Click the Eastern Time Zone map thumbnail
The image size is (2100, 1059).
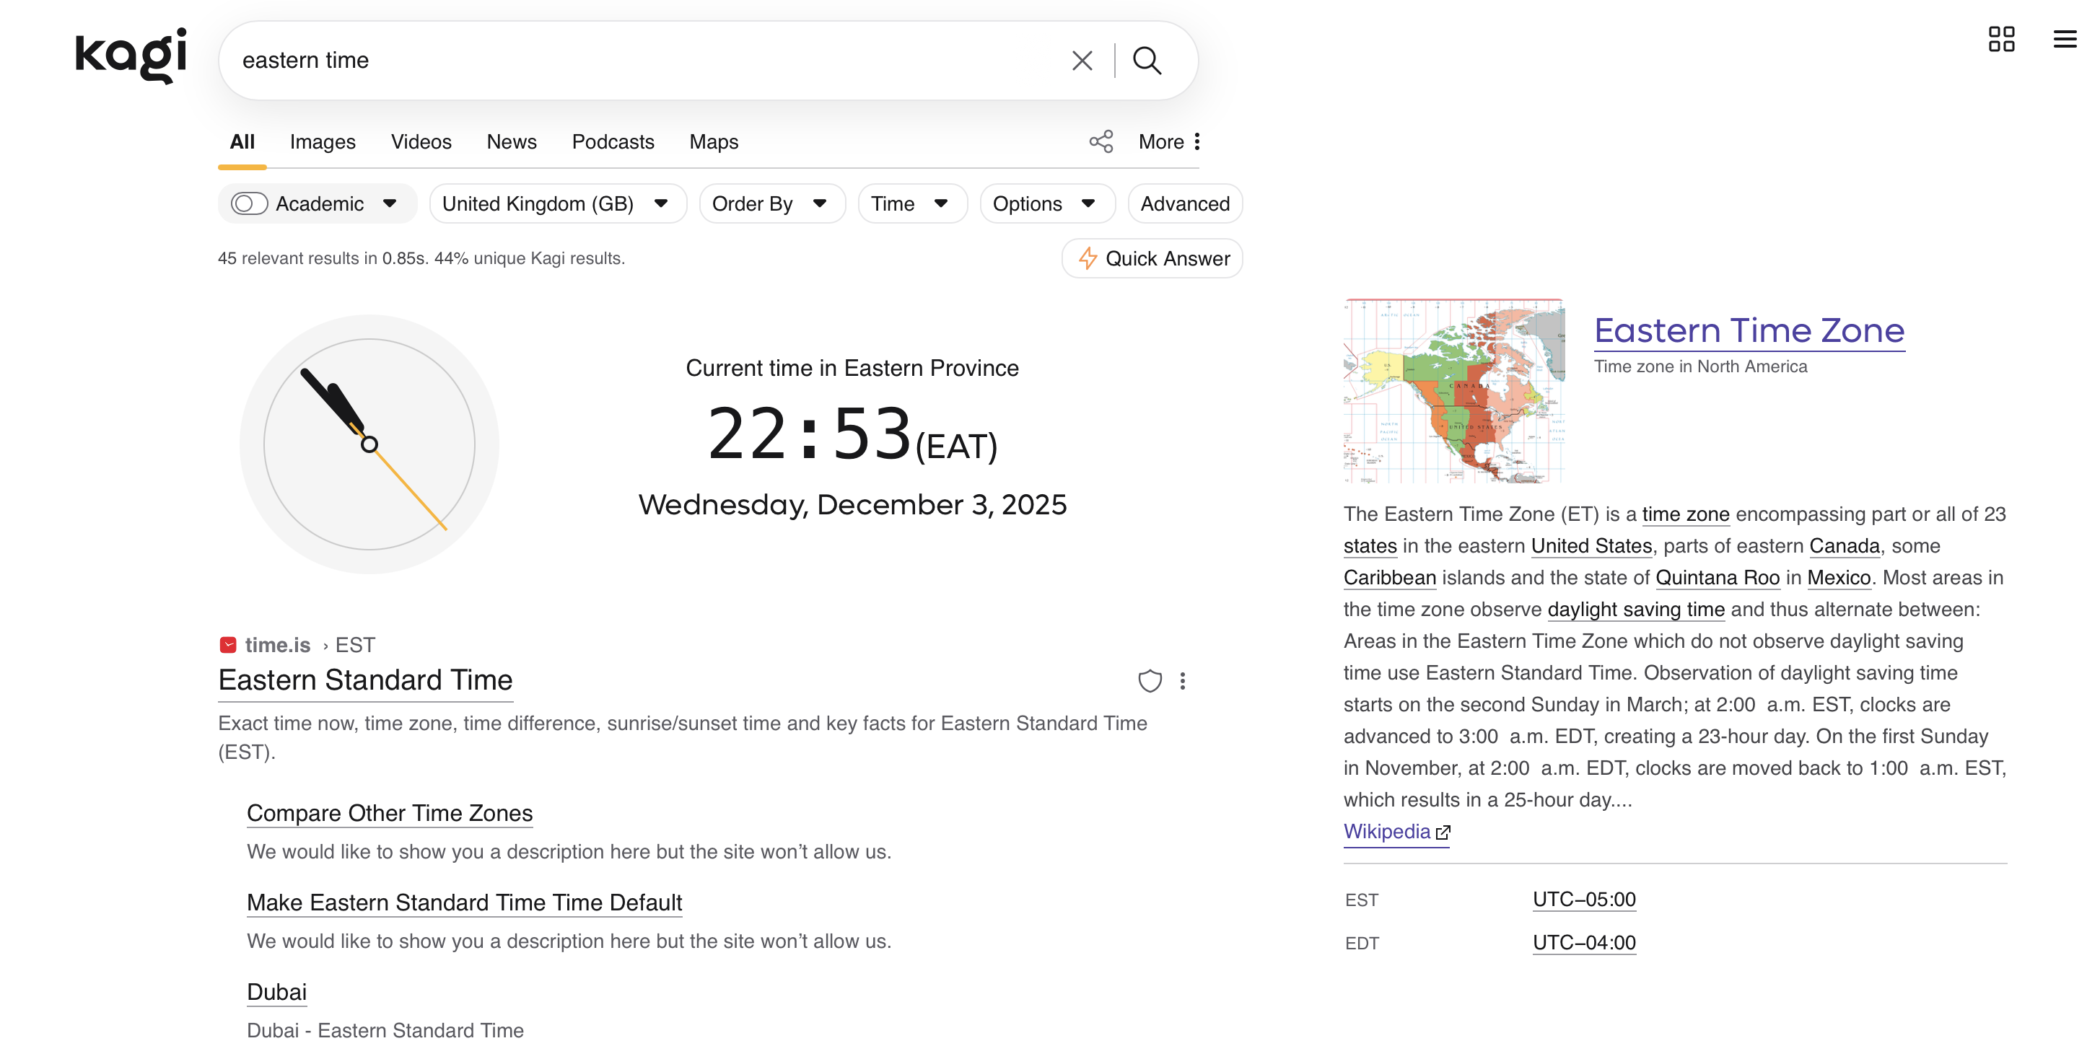[1453, 391]
